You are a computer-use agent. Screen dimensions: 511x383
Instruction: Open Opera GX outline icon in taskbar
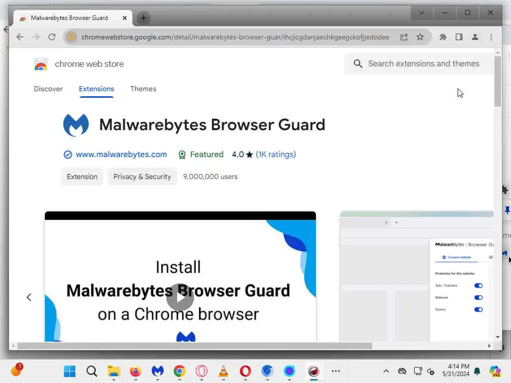(x=202, y=371)
